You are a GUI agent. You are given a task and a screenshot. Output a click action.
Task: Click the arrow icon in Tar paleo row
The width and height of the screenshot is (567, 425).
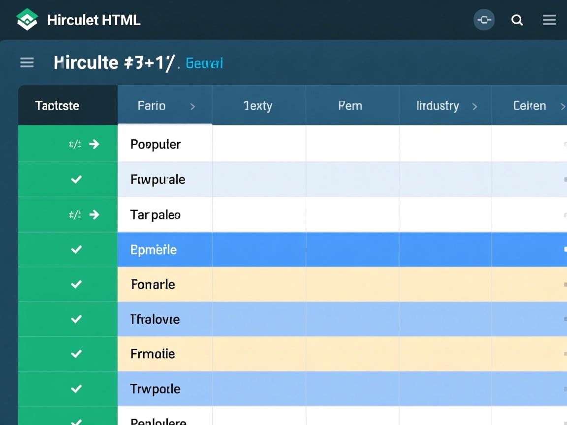[x=94, y=214]
